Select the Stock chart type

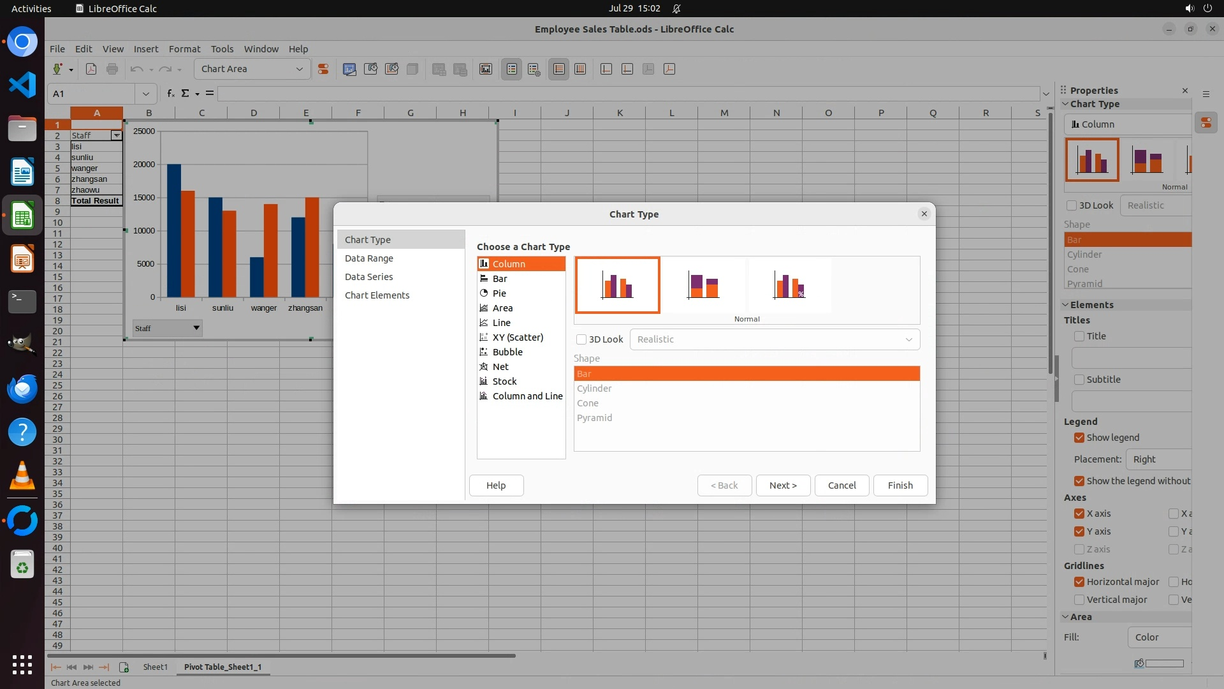pos(504,382)
